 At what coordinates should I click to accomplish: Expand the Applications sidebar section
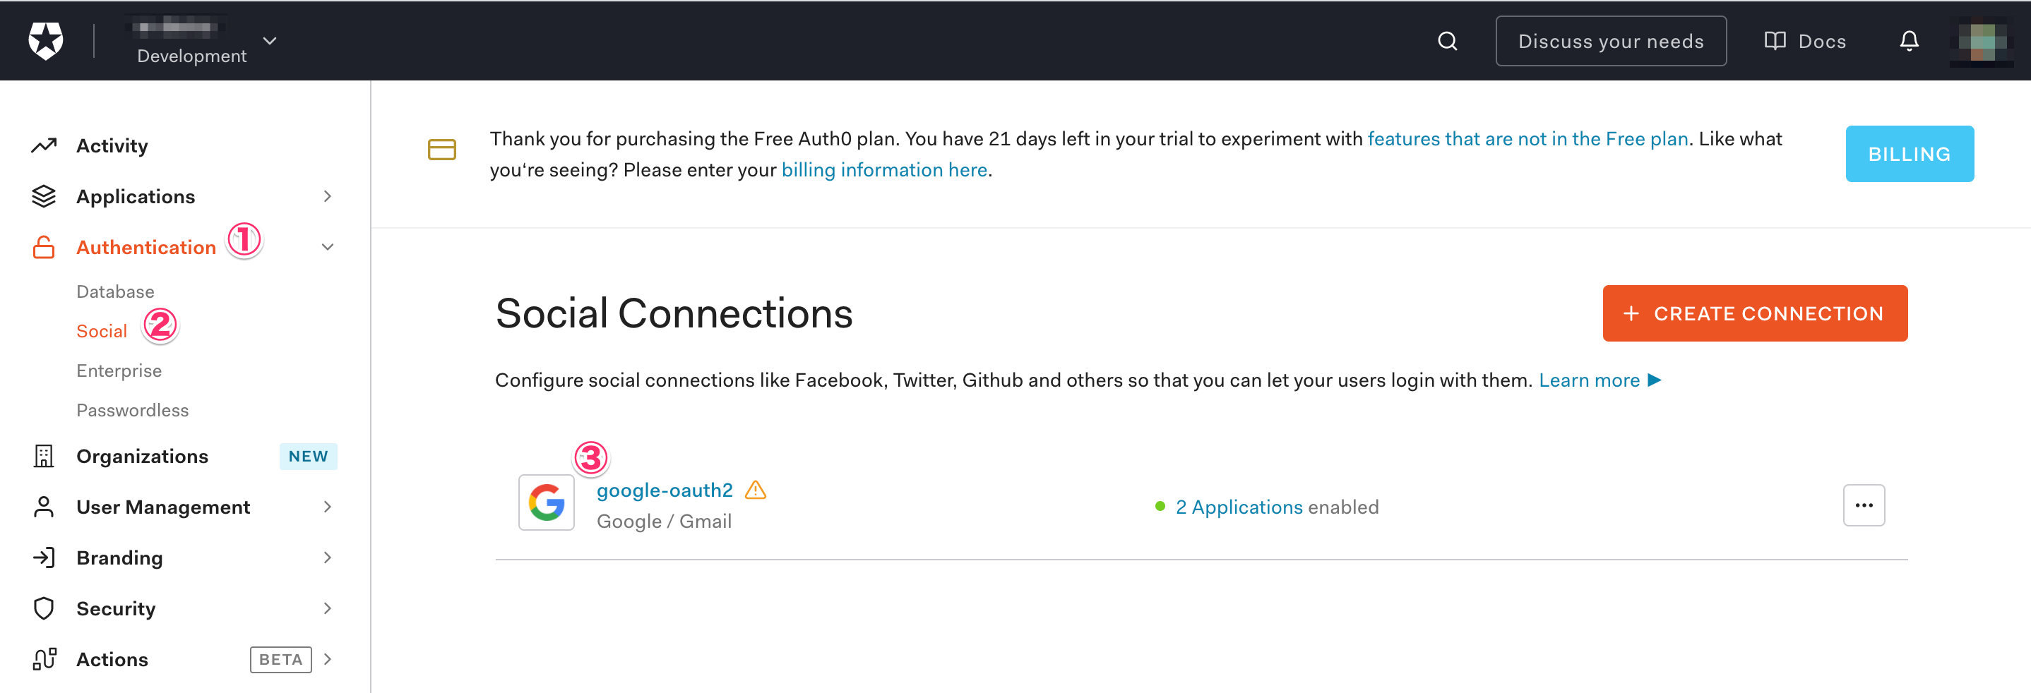(327, 196)
